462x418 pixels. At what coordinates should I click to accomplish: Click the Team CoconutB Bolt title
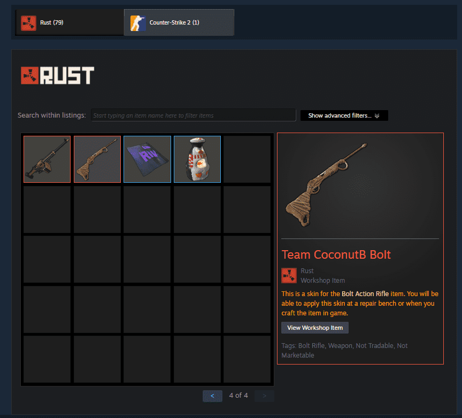[336, 254]
